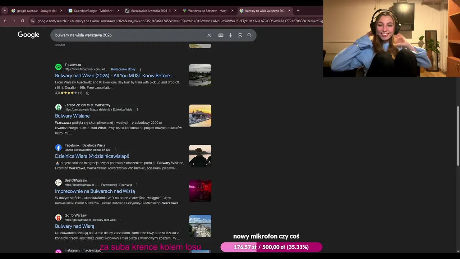Click the Zarząd Zieleni m.st. Warszawy favicon
Screen dimensions: 460x259
pos(58,107)
